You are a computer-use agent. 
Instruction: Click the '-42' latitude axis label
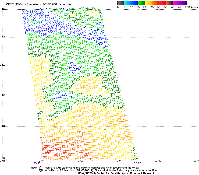tap(2, 37)
